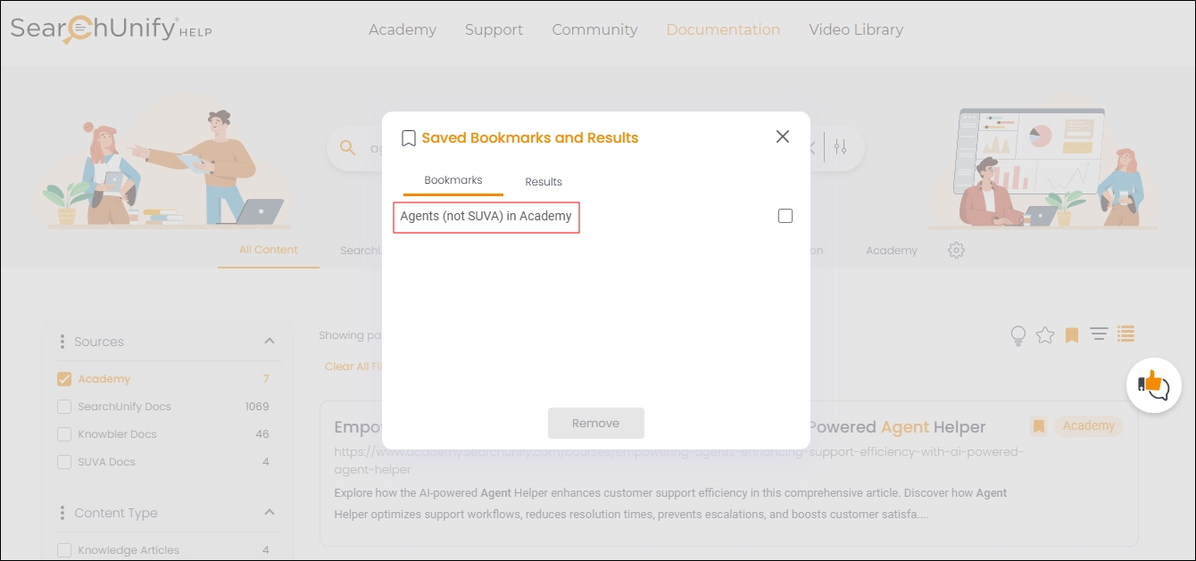Collapse the Sources filter section
The image size is (1196, 561).
270,342
